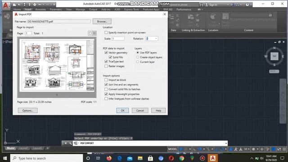The image size is (288, 162).
Task: Select single page preview view icon
Action: 90,33
